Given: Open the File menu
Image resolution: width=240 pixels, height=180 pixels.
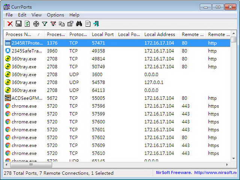Looking at the screenshot, I should pos(9,15).
